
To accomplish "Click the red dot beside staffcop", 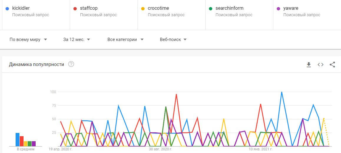I will tap(75, 9).
